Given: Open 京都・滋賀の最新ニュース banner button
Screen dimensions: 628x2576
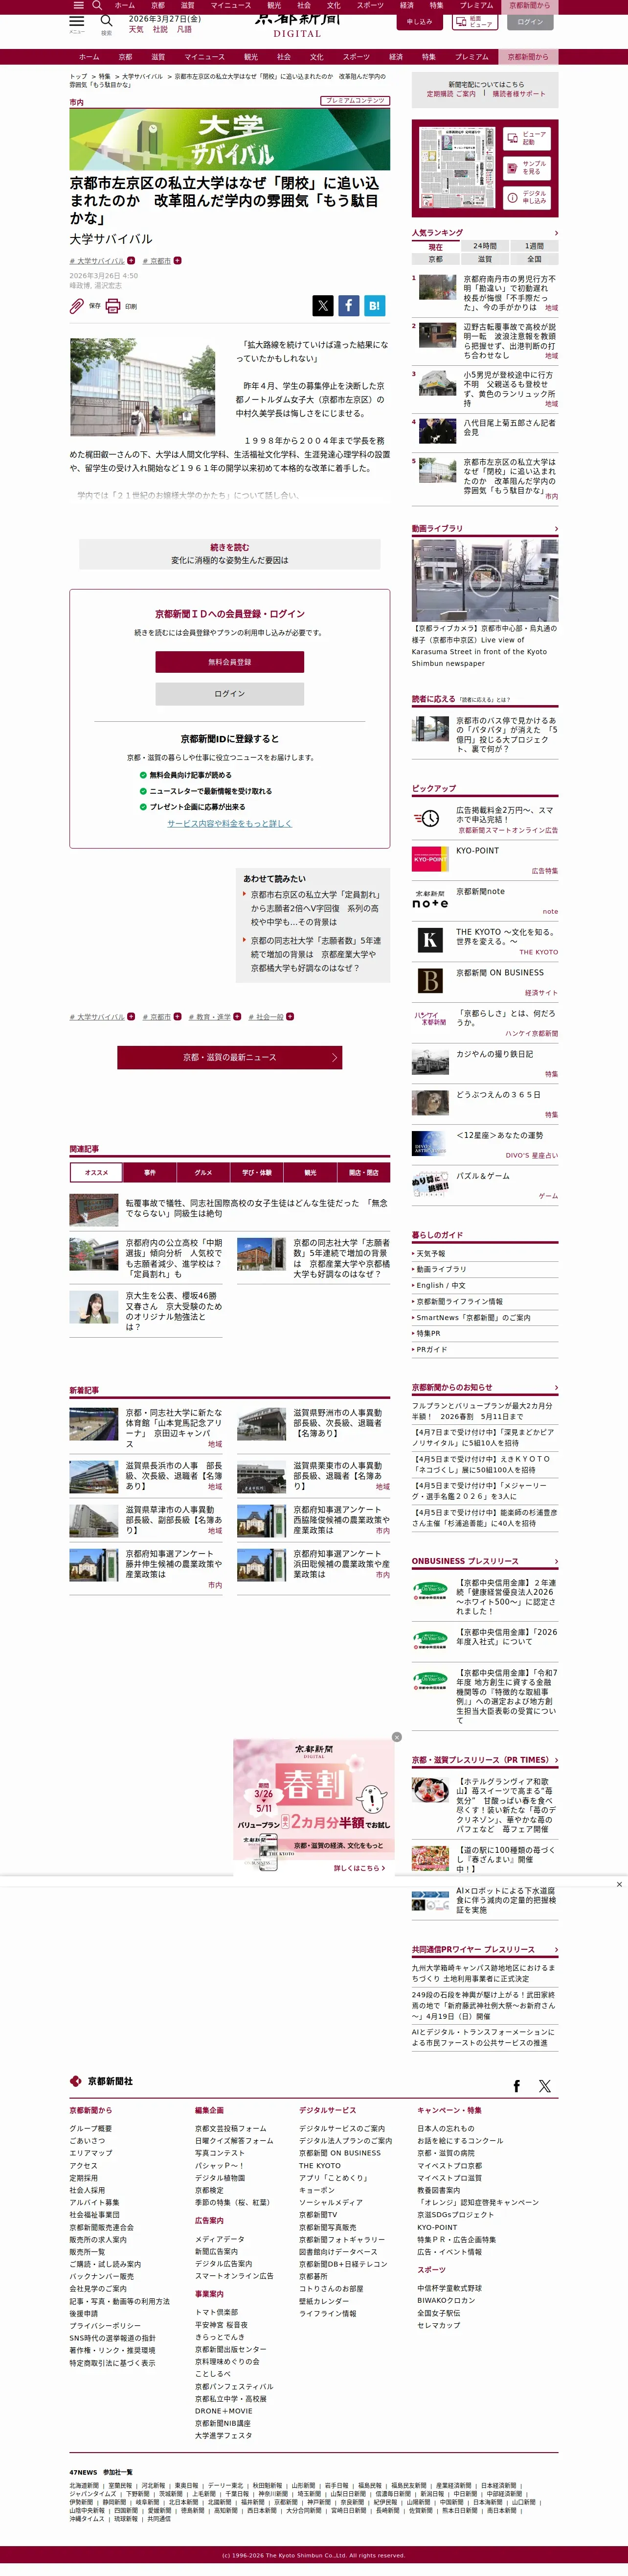Looking at the screenshot, I should [230, 1057].
